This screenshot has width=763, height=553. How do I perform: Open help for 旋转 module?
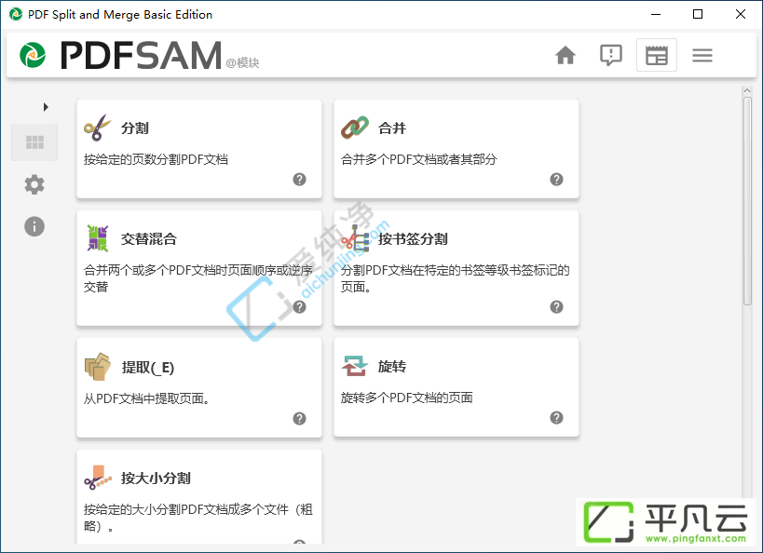point(556,418)
